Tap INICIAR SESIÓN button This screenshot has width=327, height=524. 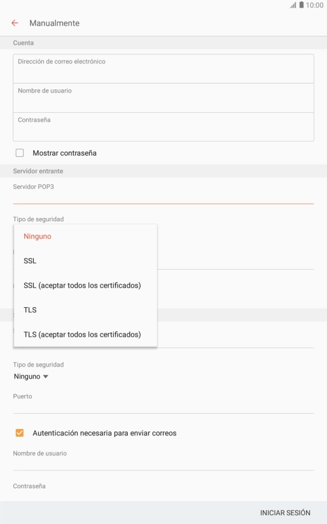(x=285, y=513)
